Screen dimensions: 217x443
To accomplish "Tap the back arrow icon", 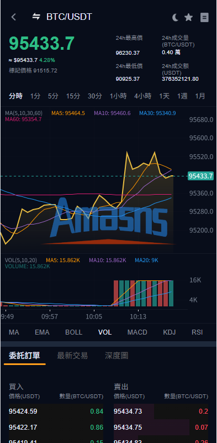I will click(14, 17).
